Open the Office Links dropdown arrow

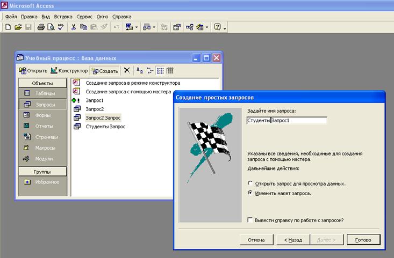point(137,27)
